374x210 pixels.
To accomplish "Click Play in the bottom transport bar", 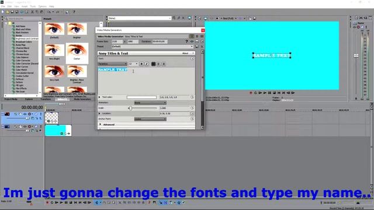I will click(61, 202).
